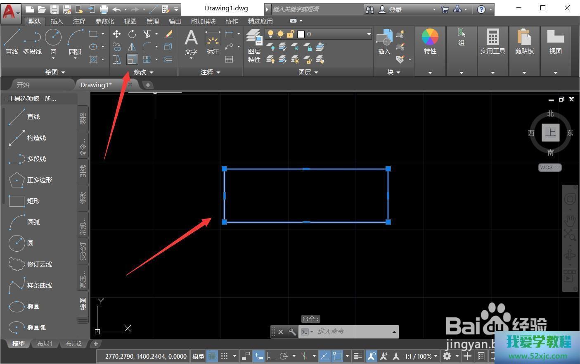Toggle the grid display in status bar

212,356
